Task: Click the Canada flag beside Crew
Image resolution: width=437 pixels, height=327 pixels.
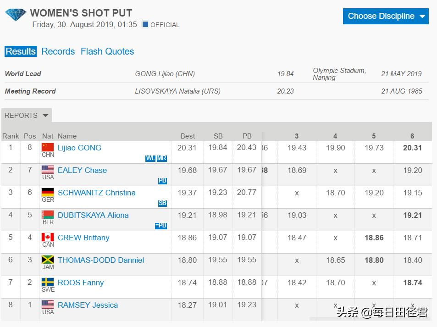Action: tap(48, 237)
